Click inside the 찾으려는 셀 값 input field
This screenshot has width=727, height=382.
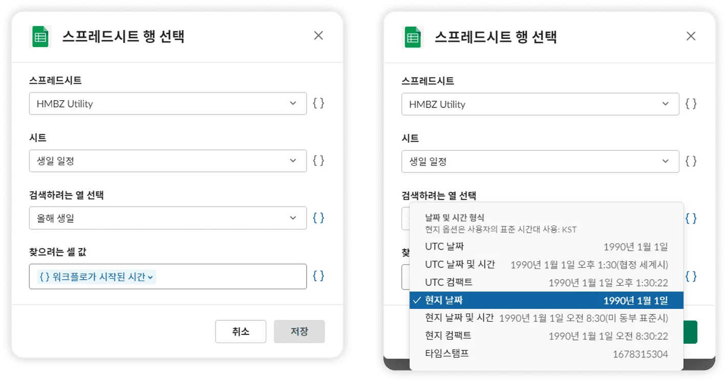coord(230,277)
